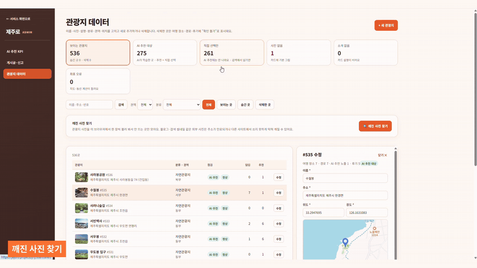The image size is (477, 268).
Task: Select the orange 전체 filter button
Action: click(x=209, y=105)
